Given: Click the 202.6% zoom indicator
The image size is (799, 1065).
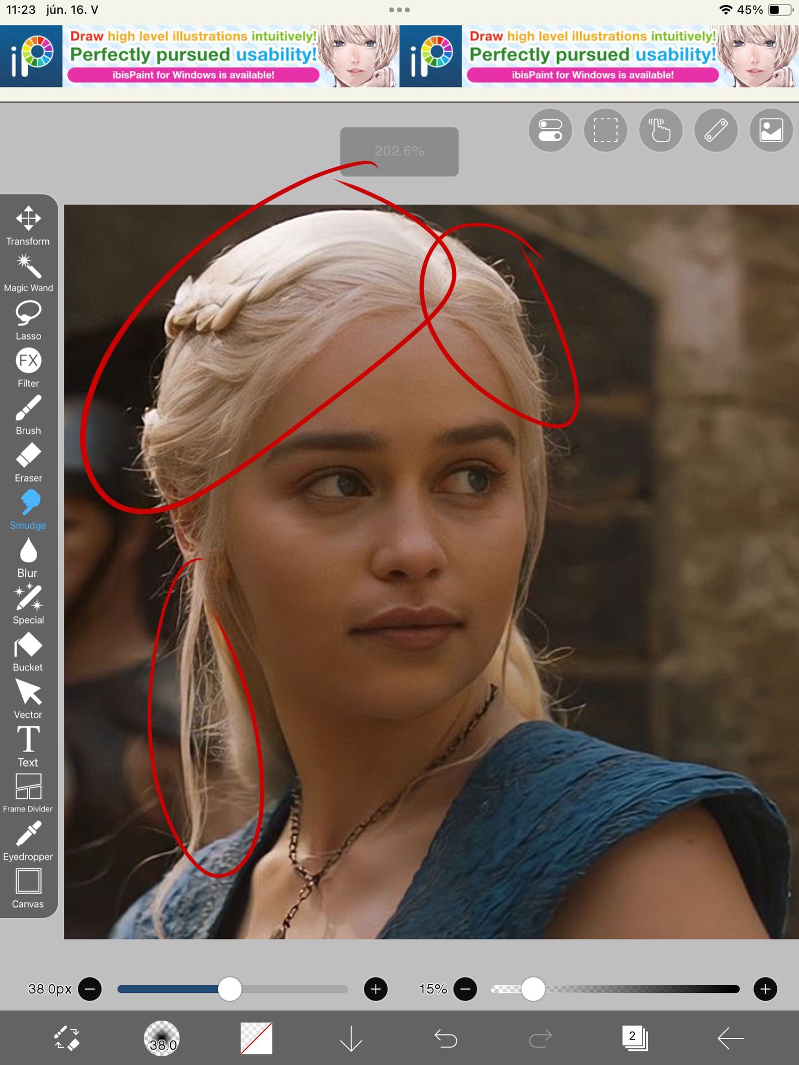Looking at the screenshot, I should pyautogui.click(x=399, y=151).
